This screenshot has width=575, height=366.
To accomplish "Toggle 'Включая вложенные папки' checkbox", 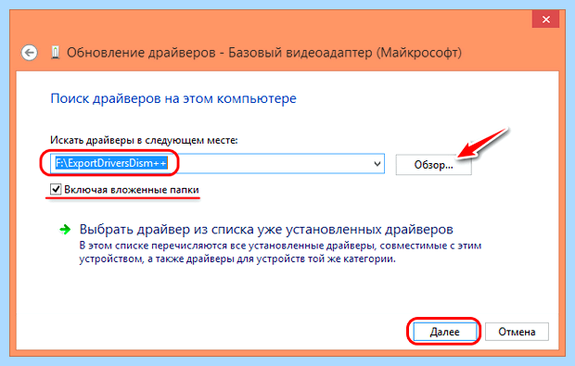I will point(56,189).
